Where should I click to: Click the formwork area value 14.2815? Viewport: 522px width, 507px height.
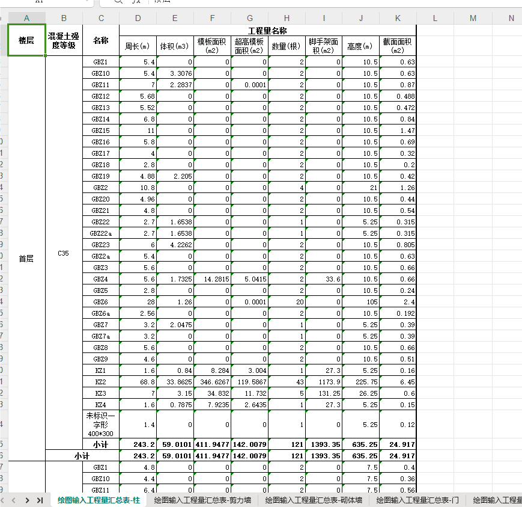(x=212, y=279)
